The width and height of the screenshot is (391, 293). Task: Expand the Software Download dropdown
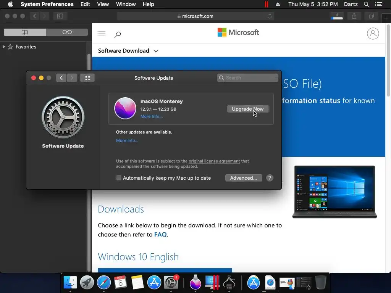[128, 51]
